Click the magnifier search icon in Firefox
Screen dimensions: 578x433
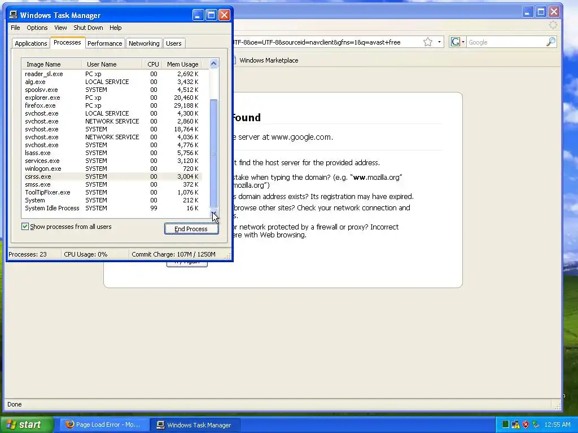(x=551, y=42)
